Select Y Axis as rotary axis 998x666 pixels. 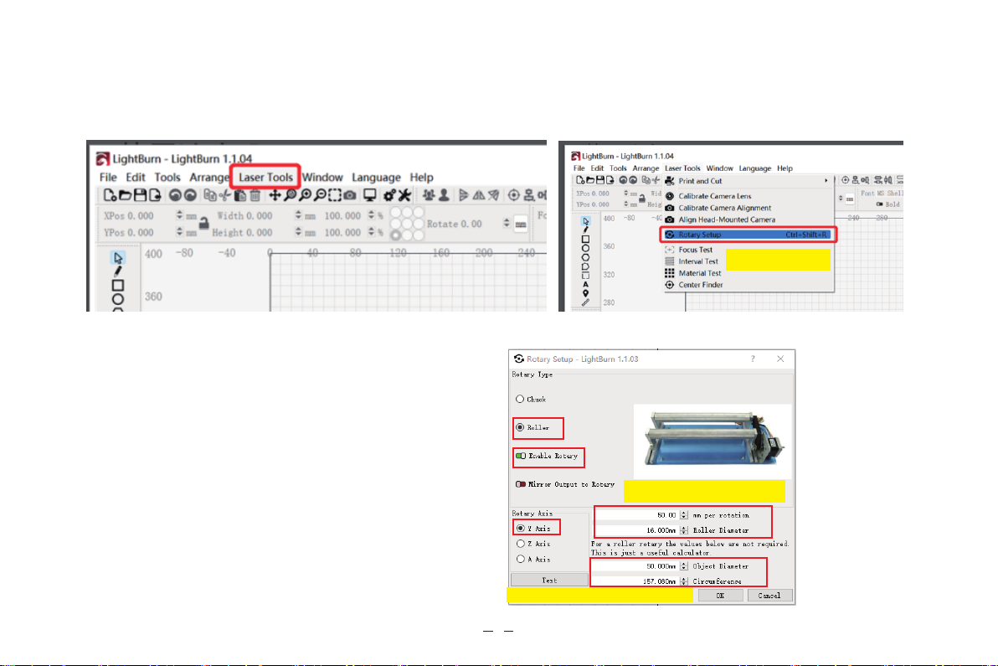[534, 529]
